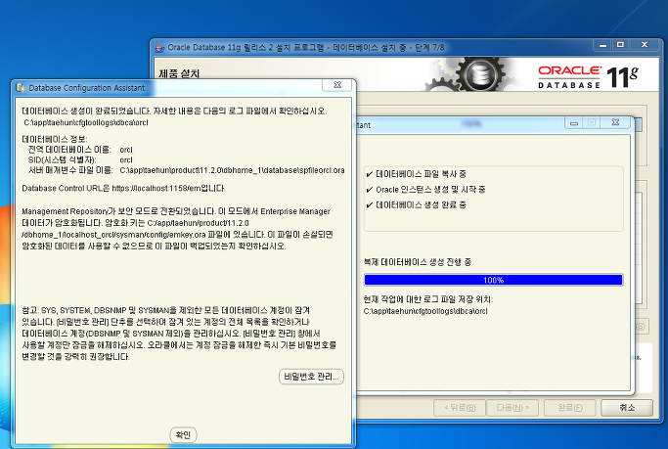Click the spfileorcl.ora server parameter path
Image resolution: width=668 pixels, height=449 pixels.
[232, 170]
